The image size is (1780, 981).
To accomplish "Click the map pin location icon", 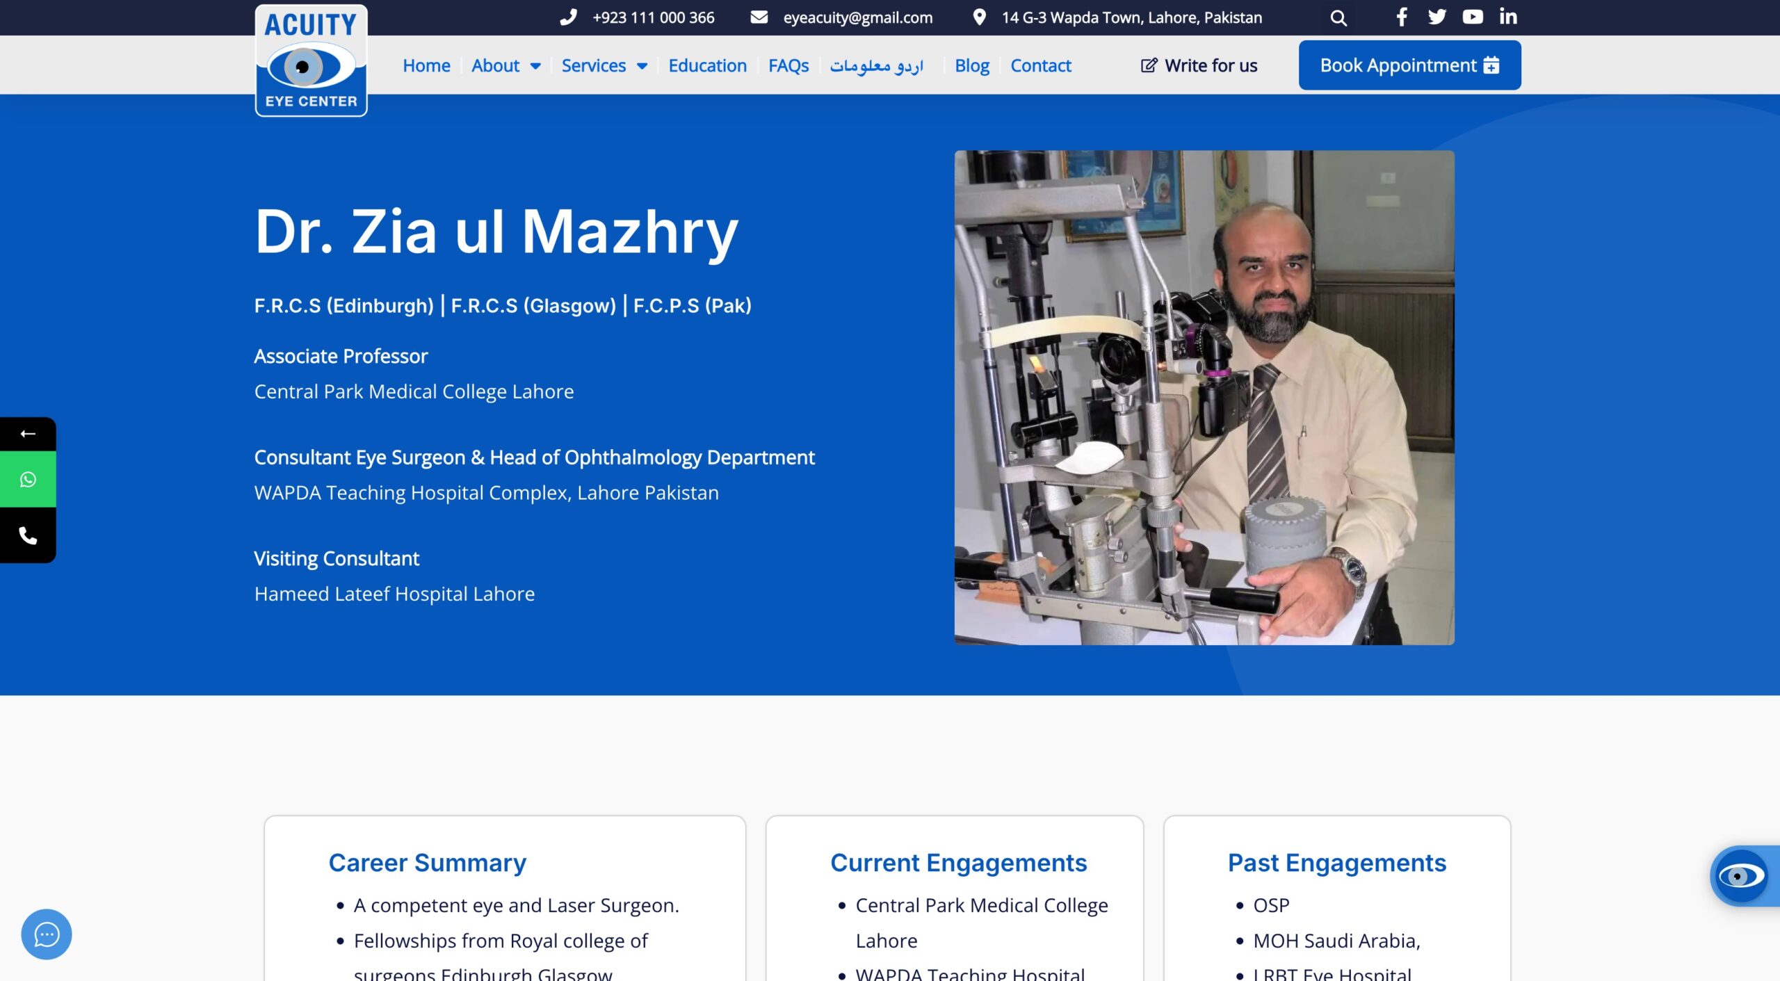I will coord(979,17).
